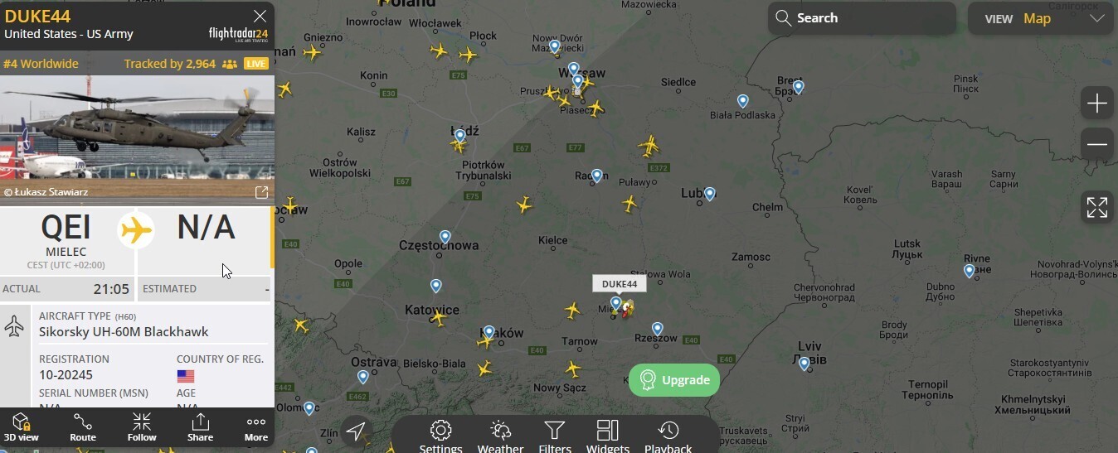Share this flight

pyautogui.click(x=200, y=427)
